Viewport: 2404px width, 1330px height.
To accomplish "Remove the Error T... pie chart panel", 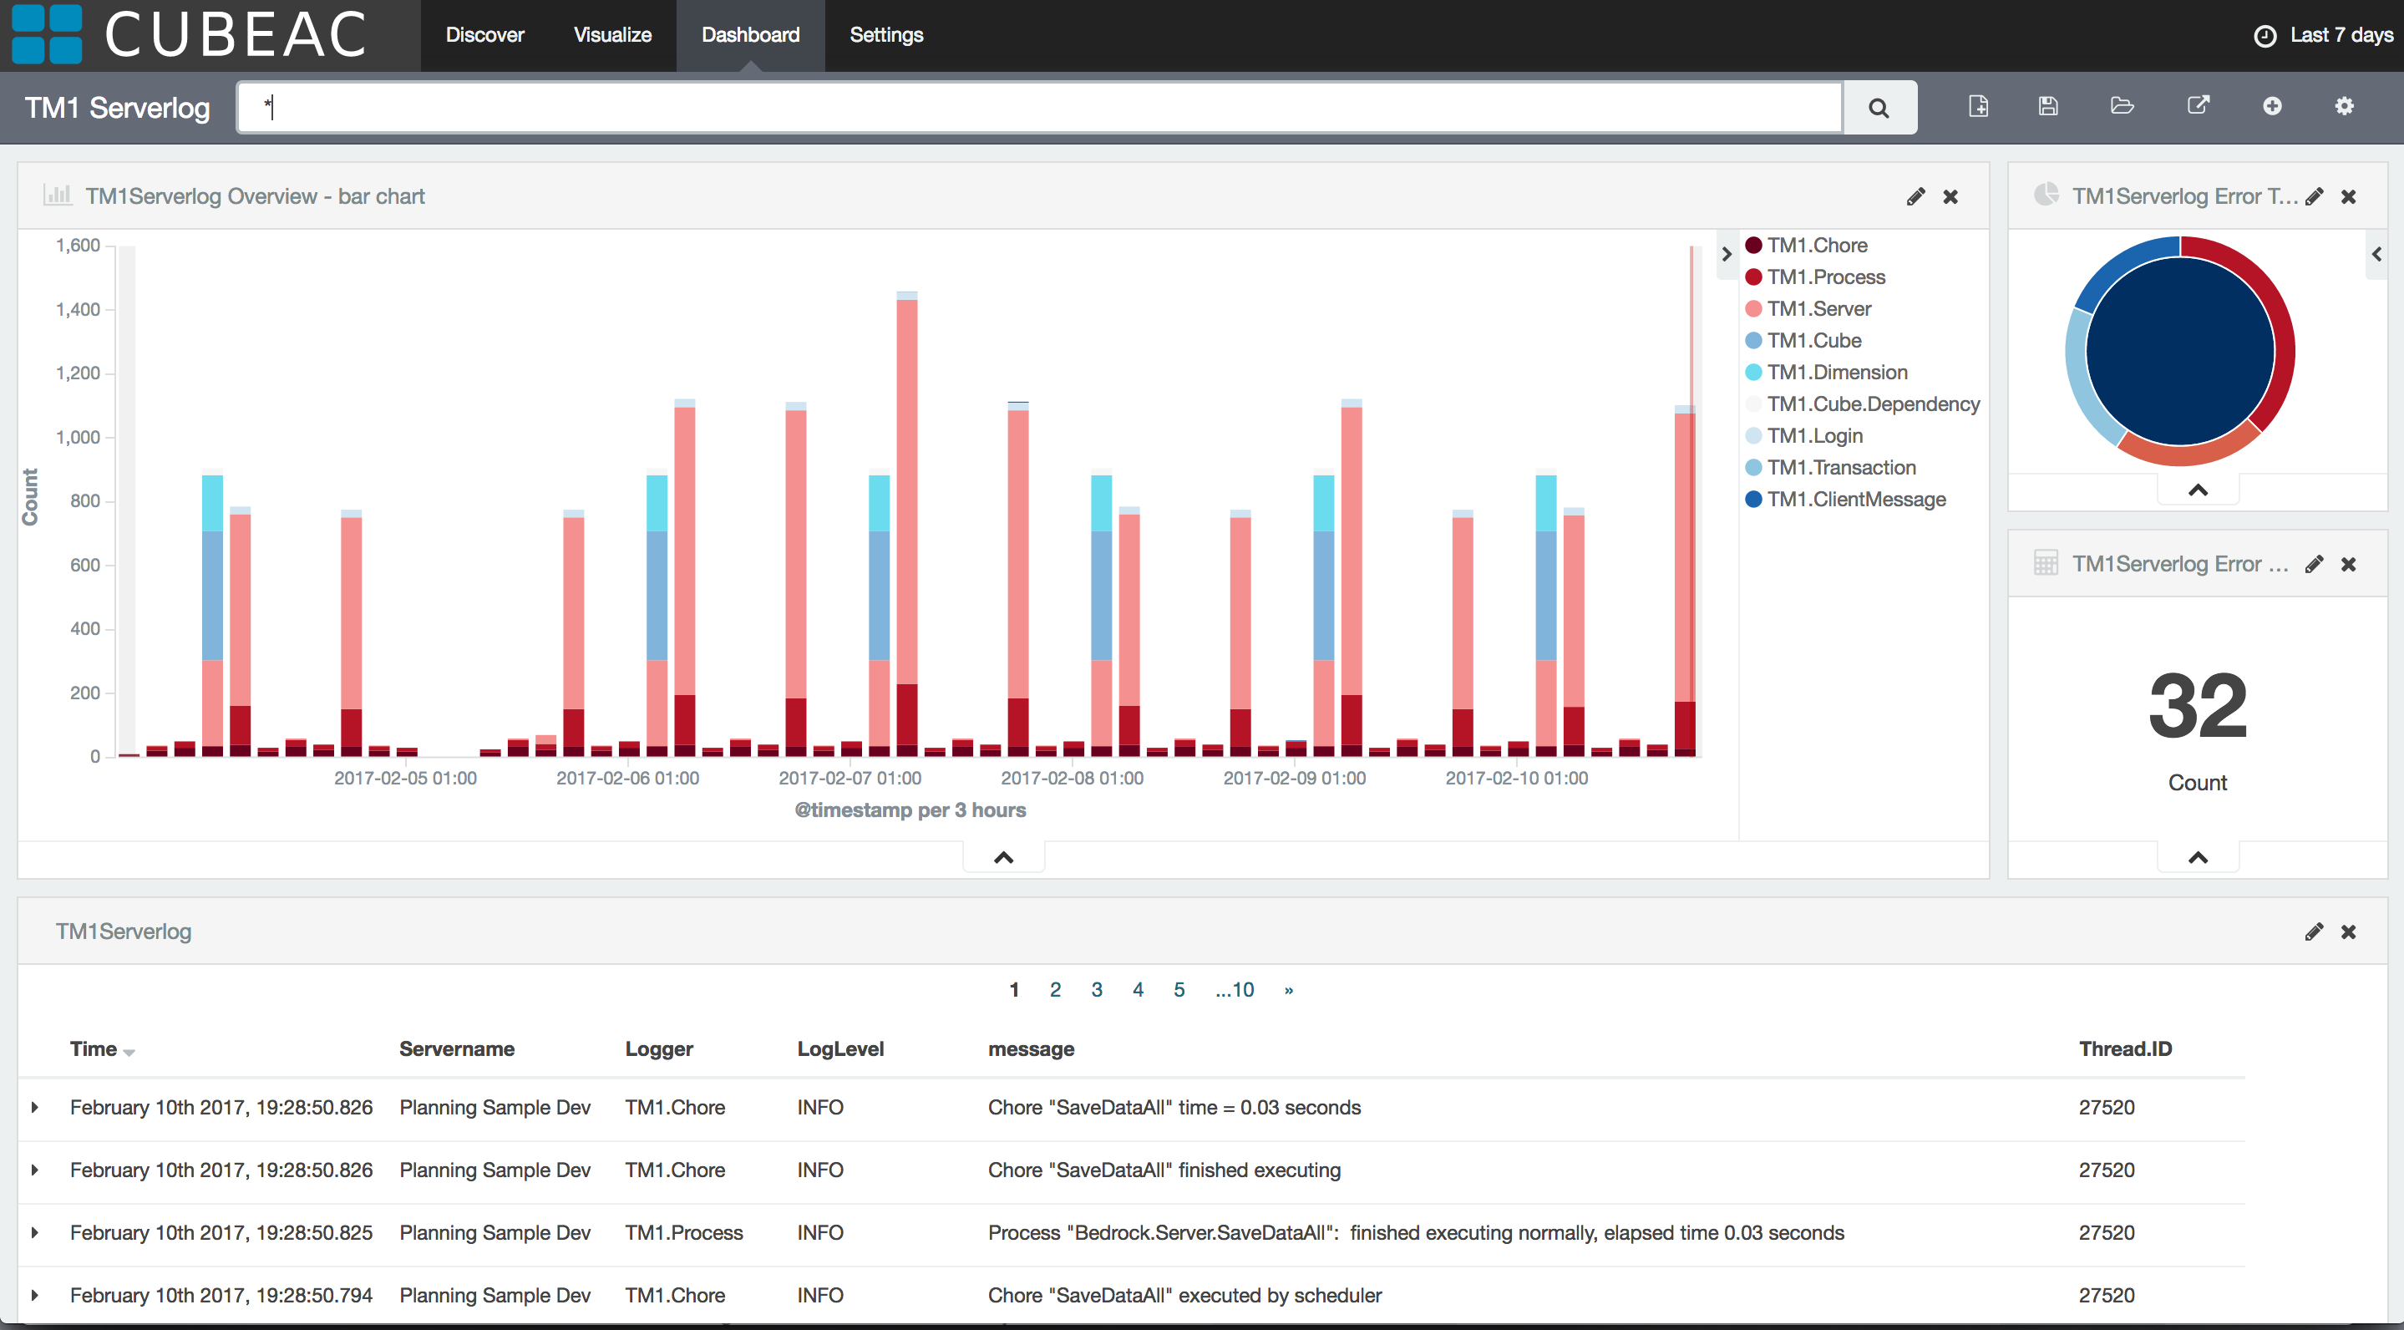I will [2349, 197].
